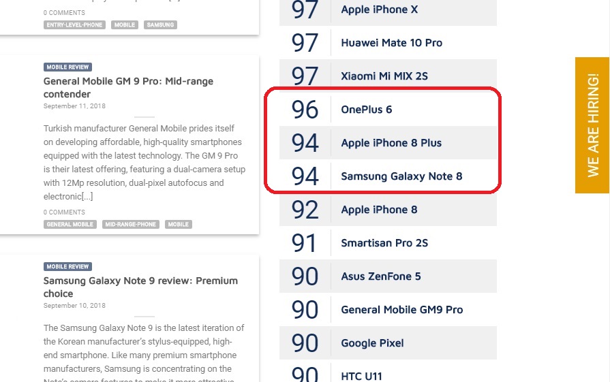The height and width of the screenshot is (382, 610).
Task: Select the SAMSUNG tag
Action: click(160, 25)
